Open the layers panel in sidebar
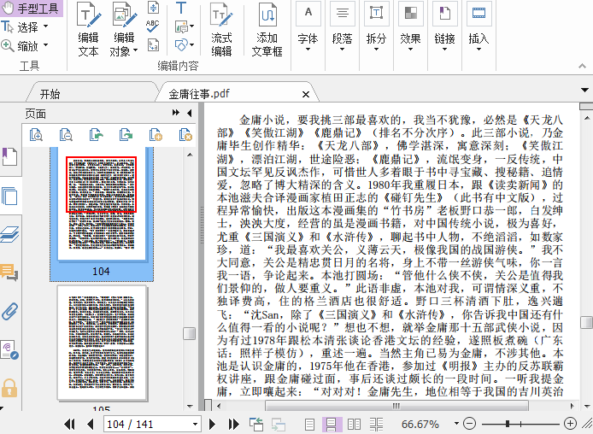The width and height of the screenshot is (593, 434). (9, 234)
